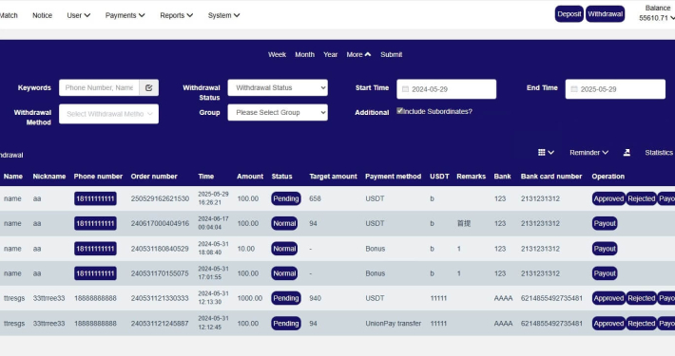Open the table column grid icon
This screenshot has height=356, width=675.
click(x=546, y=153)
